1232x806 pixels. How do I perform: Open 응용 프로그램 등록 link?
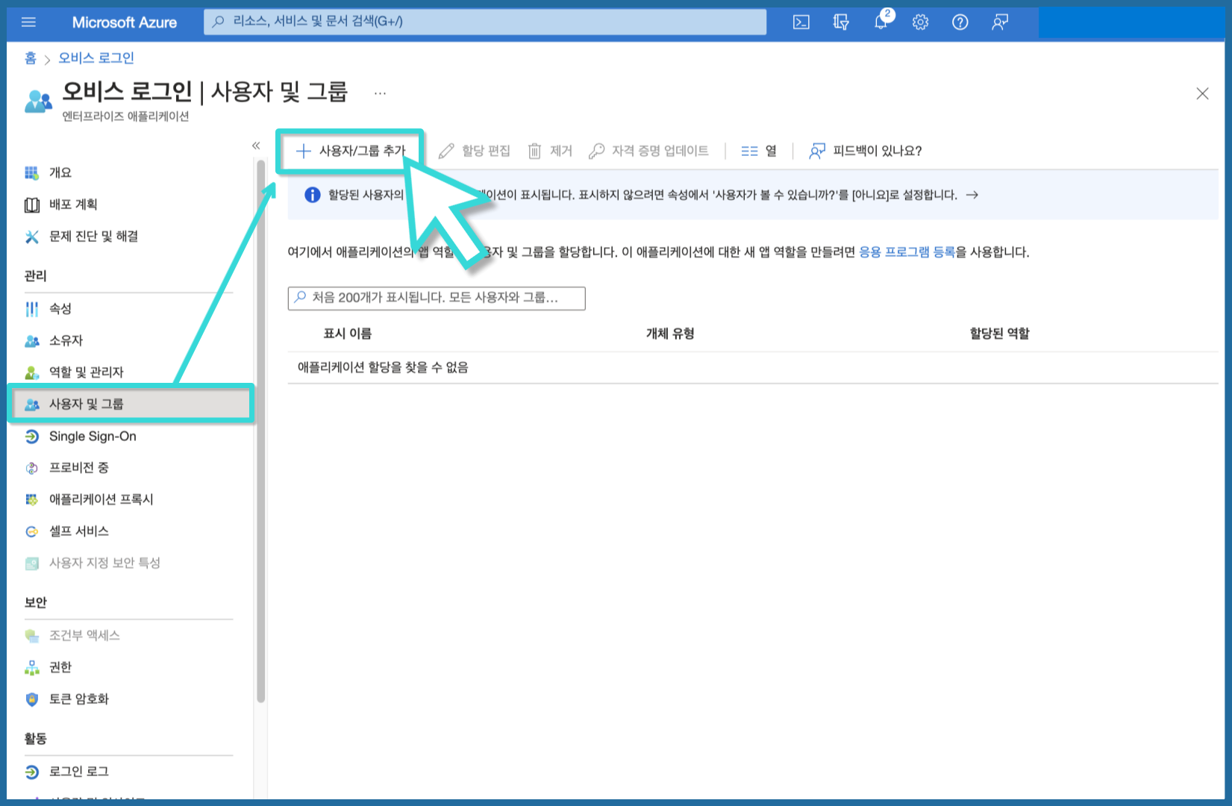[907, 252]
